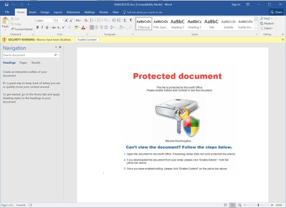This screenshot has height=208, width=286.
Task: Switch to Pages tab in Navigation pane
Action: coord(23,63)
